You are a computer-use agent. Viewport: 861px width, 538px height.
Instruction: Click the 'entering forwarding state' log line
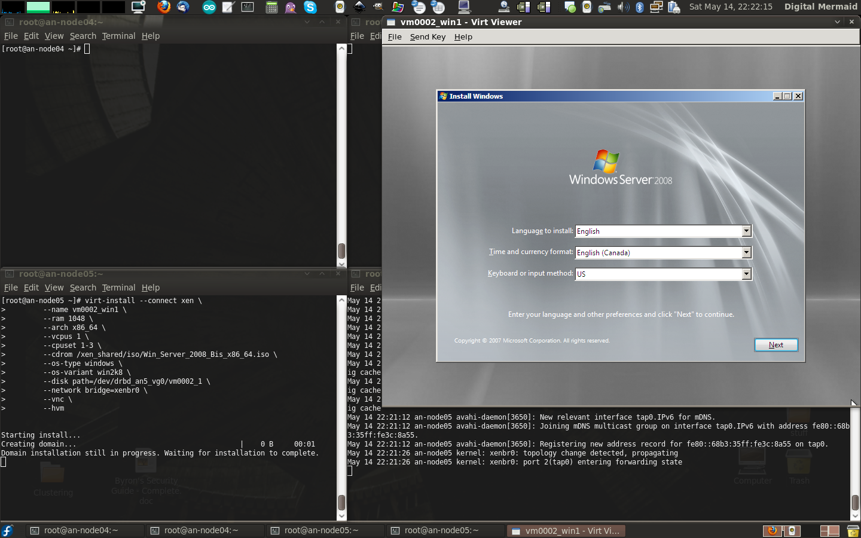515,462
